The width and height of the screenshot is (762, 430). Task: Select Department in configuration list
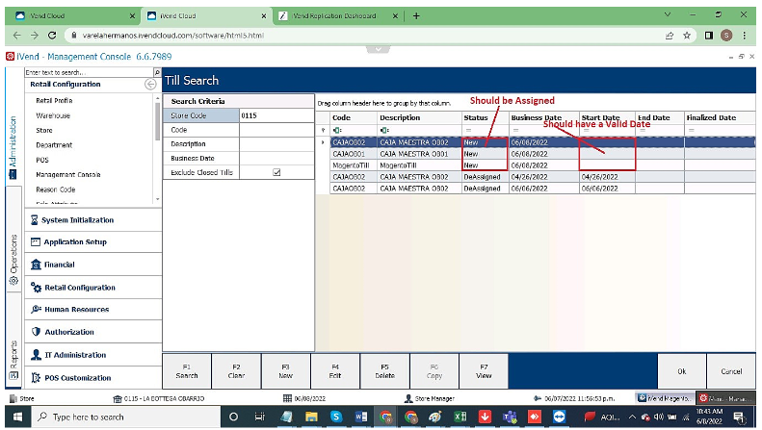pyautogui.click(x=54, y=145)
